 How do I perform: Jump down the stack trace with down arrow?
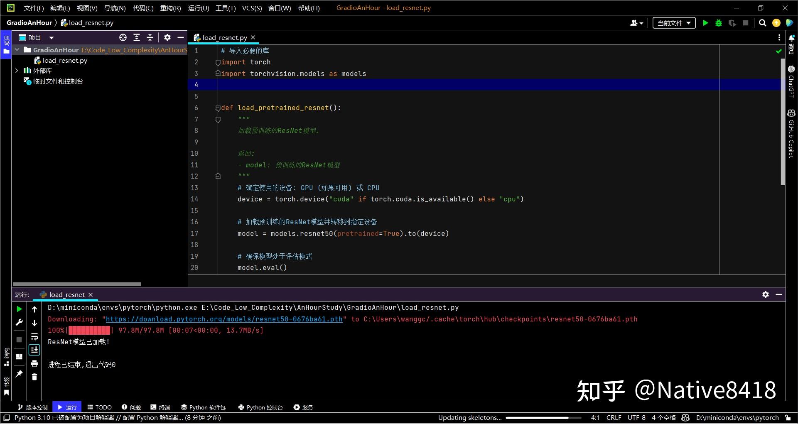click(x=34, y=323)
